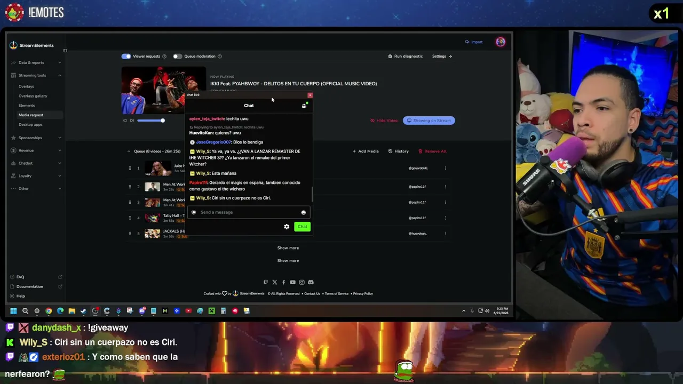Click the drag handle of queue item 3
This screenshot has height=384, width=683.
tap(130, 202)
